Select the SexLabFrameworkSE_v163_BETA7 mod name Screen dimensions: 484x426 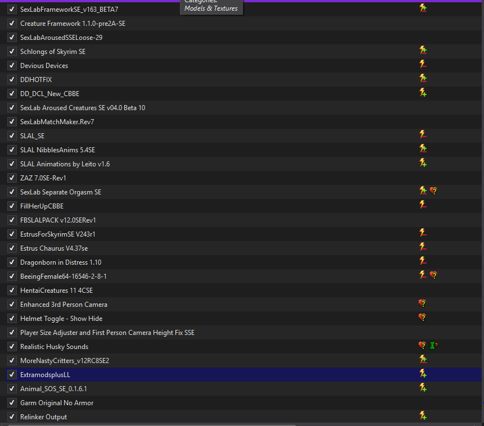(x=69, y=10)
